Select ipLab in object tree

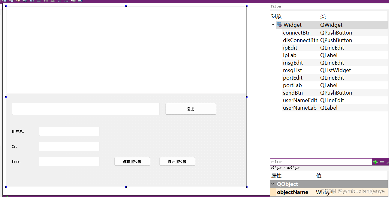point(290,55)
